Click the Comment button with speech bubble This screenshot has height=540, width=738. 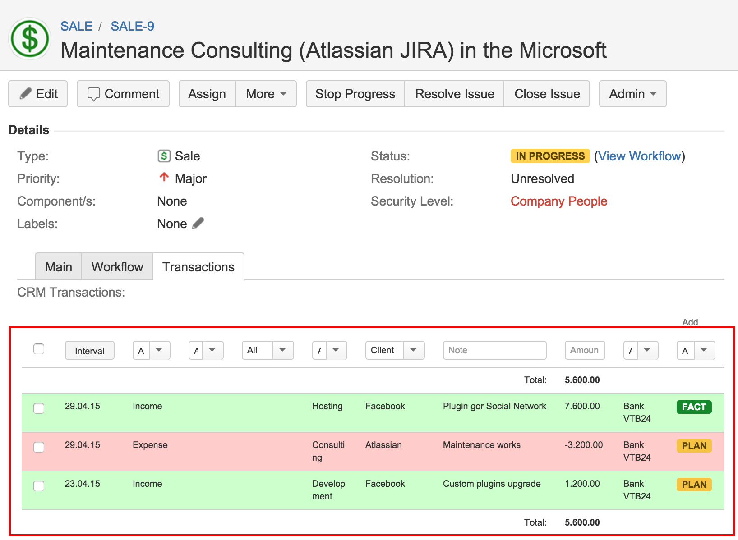pyautogui.click(x=123, y=94)
